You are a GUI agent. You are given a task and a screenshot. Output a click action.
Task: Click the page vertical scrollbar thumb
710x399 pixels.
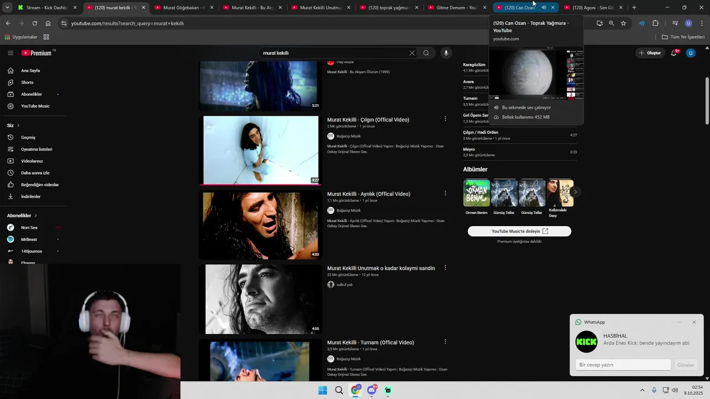tap(707, 101)
